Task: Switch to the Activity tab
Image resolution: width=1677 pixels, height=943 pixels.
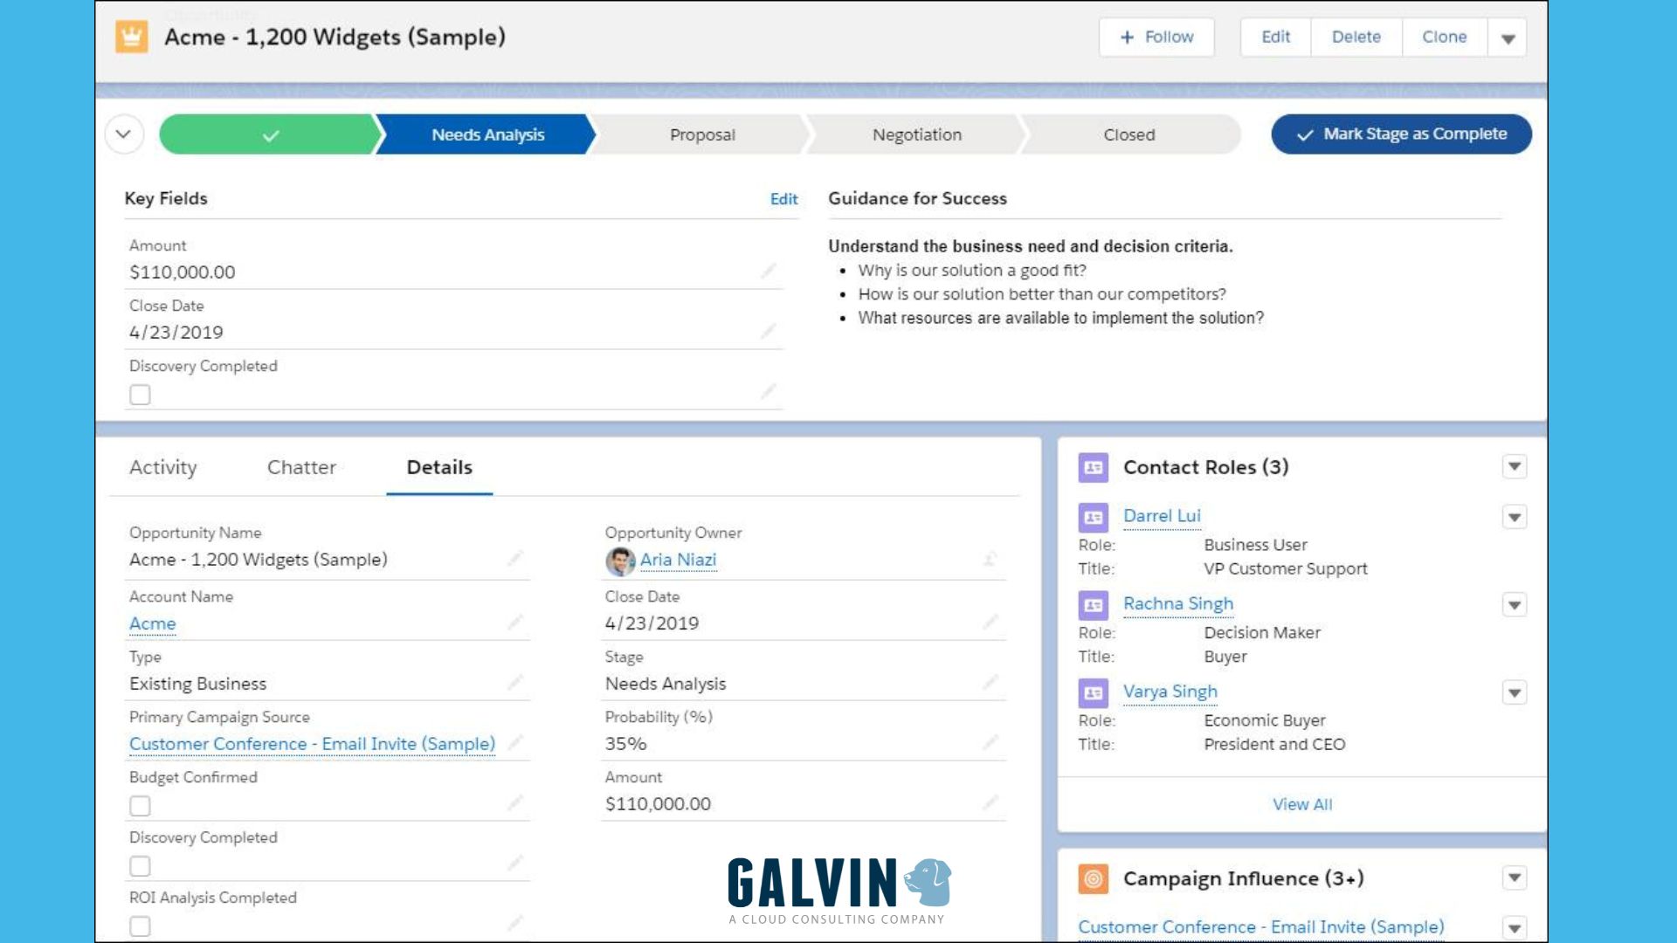Action: pyautogui.click(x=162, y=467)
